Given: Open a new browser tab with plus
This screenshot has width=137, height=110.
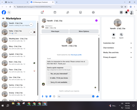Looking at the screenshot, I should point(57,2).
